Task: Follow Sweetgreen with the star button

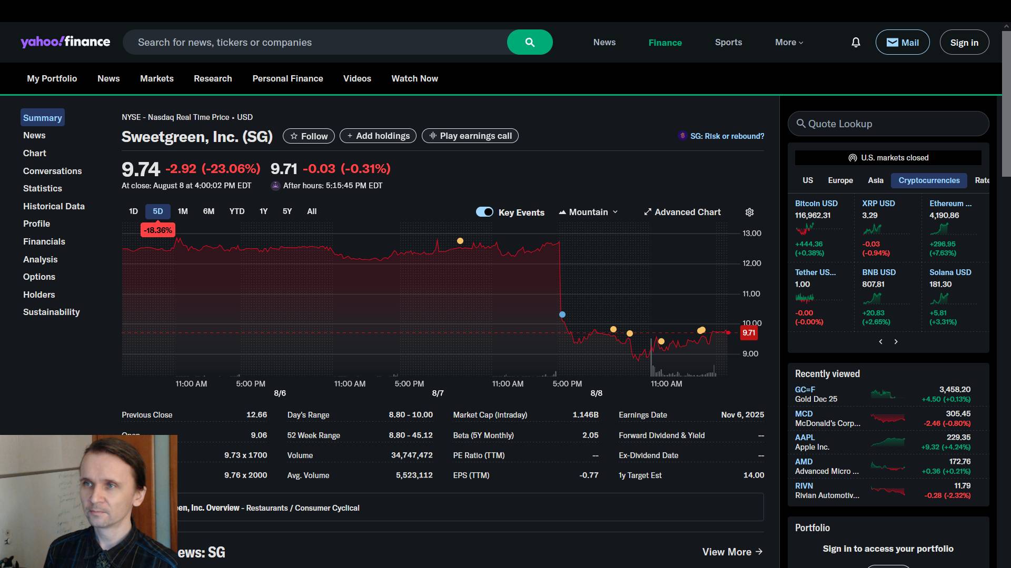Action: coord(309,136)
